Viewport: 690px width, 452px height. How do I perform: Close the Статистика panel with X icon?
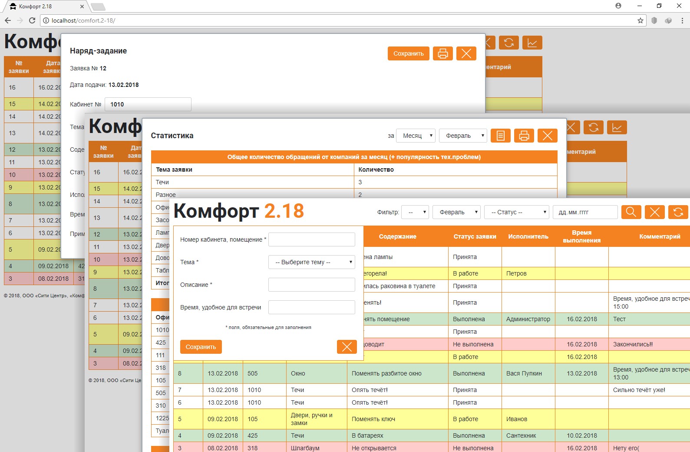(547, 136)
